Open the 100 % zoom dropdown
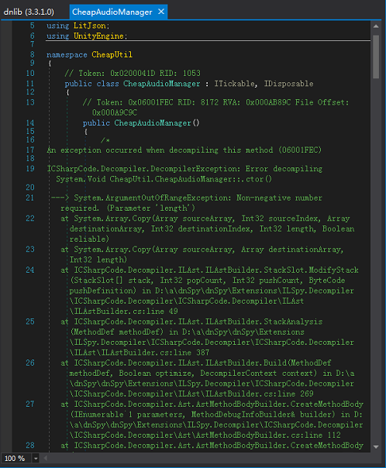Screen dimensions: 386x468 [36, 458]
